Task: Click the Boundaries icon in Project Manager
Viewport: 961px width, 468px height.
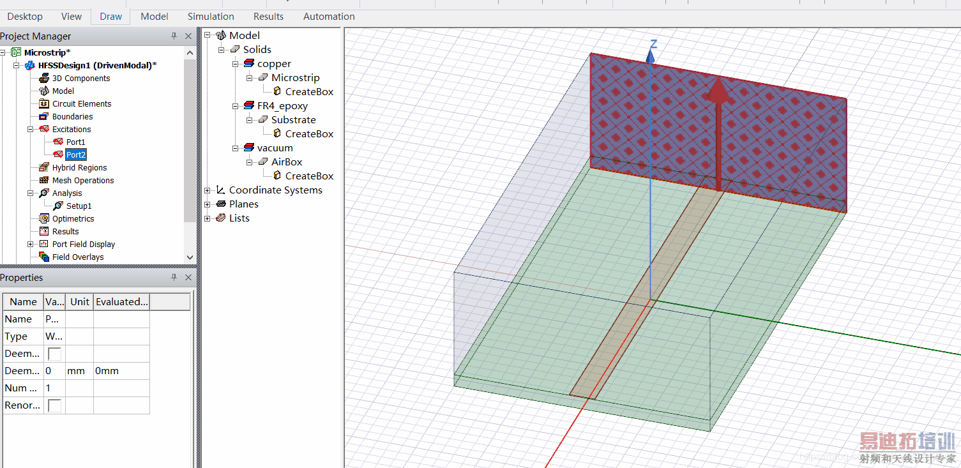Action: pos(43,117)
